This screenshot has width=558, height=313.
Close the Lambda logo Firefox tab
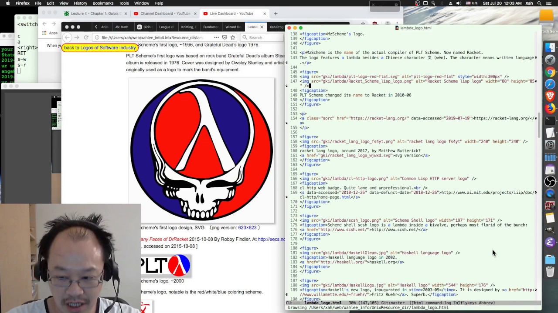tap(262, 27)
